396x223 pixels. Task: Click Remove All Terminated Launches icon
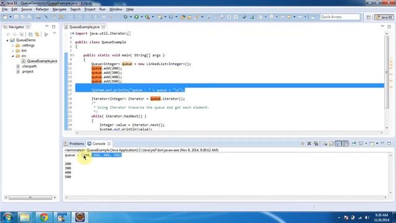[x=316, y=144]
